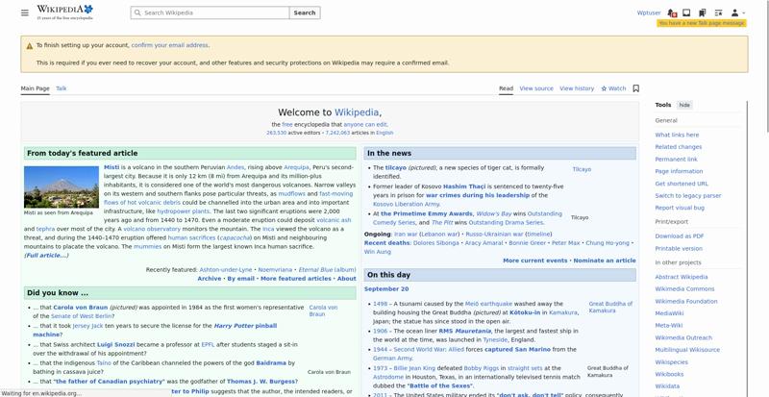Open the Russo-Ukrainian war link
This screenshot has width=769, height=397.
pyautogui.click(x=494, y=235)
